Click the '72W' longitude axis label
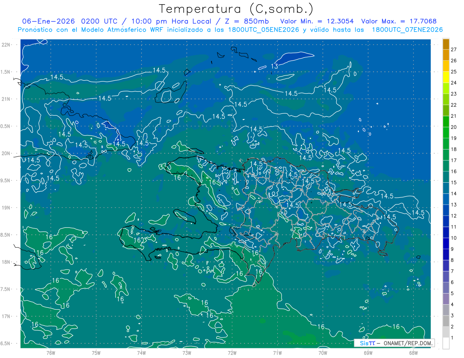The image size is (464, 358). point(232,353)
